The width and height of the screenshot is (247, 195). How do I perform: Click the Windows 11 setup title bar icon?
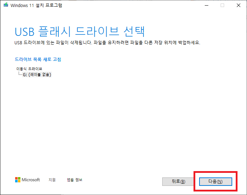[x=6, y=5]
